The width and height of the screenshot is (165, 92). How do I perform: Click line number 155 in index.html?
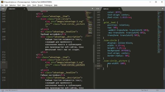point(4,62)
